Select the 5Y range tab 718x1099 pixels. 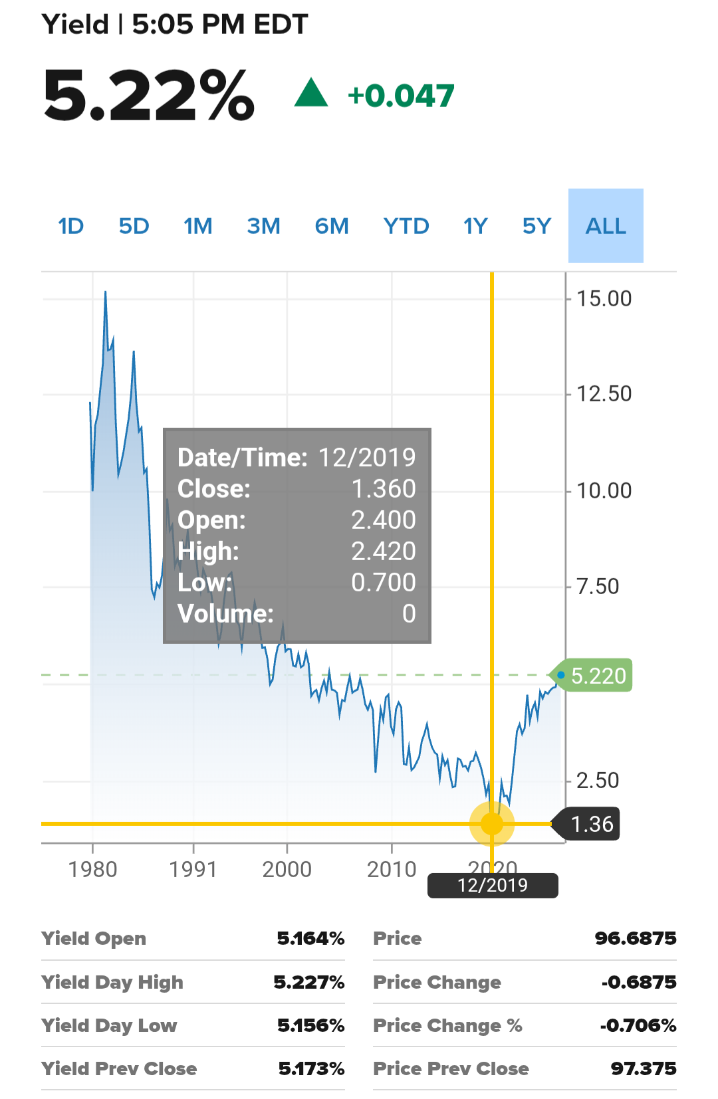[x=537, y=226]
